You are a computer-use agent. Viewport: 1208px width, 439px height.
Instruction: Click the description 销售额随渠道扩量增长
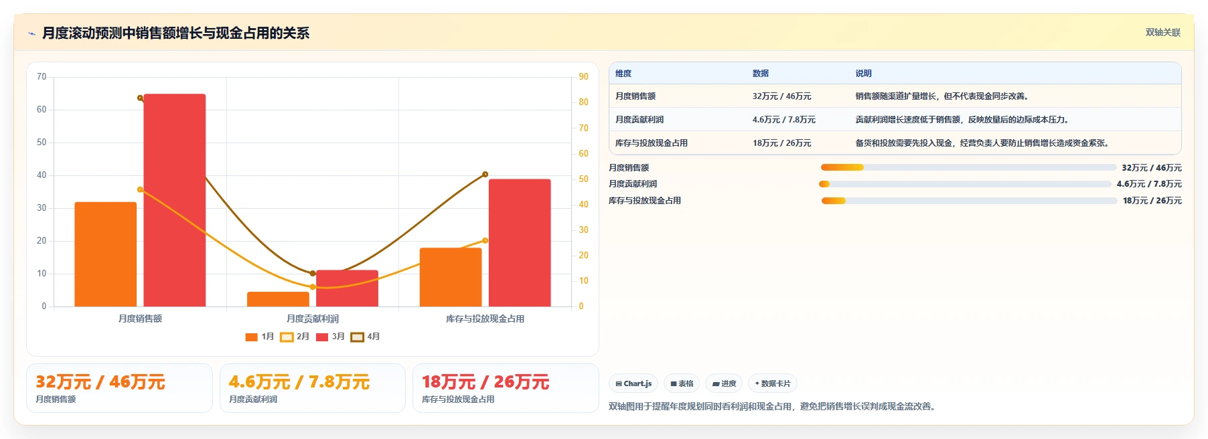tap(943, 96)
